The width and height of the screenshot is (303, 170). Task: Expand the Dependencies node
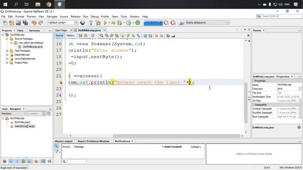(x=7, y=55)
